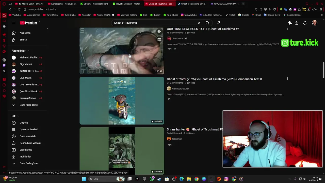Unmute the hovering video preview
The height and width of the screenshot is (183, 325).
click(159, 32)
